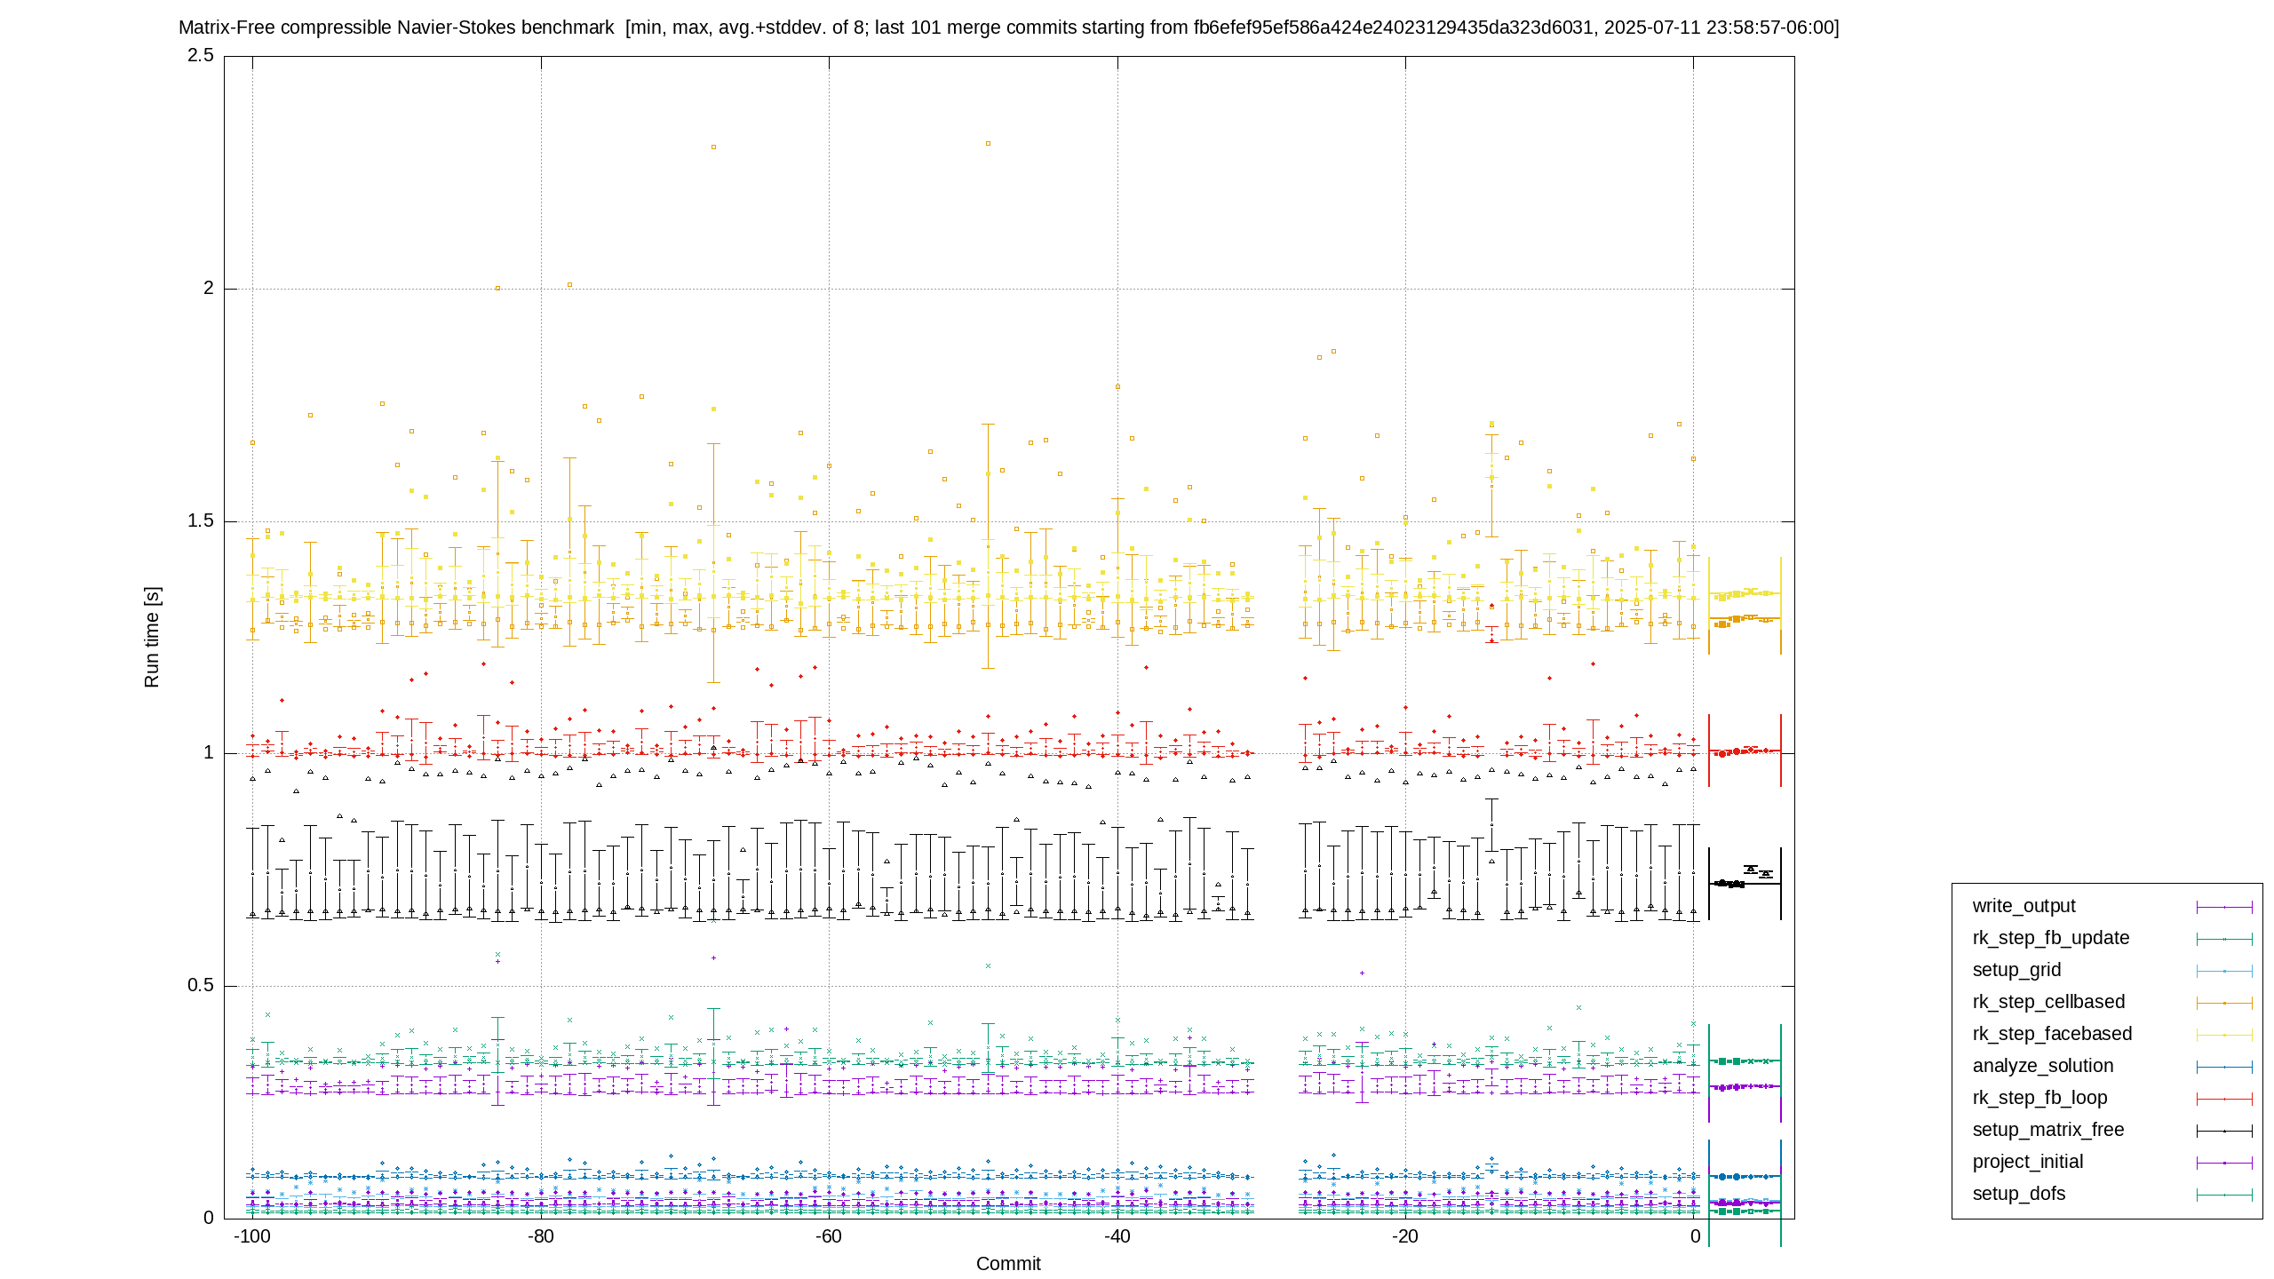Click the 0.5 tick on the y-axis
Screen dimensions: 2274x1279
201,985
